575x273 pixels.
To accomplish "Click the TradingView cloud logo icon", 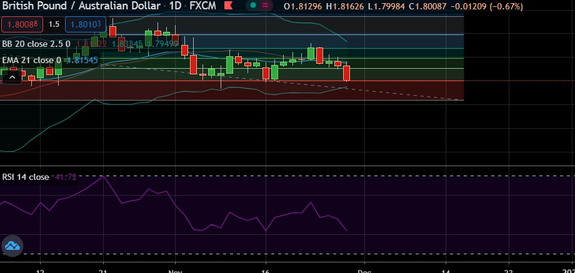I will pos(13,246).
